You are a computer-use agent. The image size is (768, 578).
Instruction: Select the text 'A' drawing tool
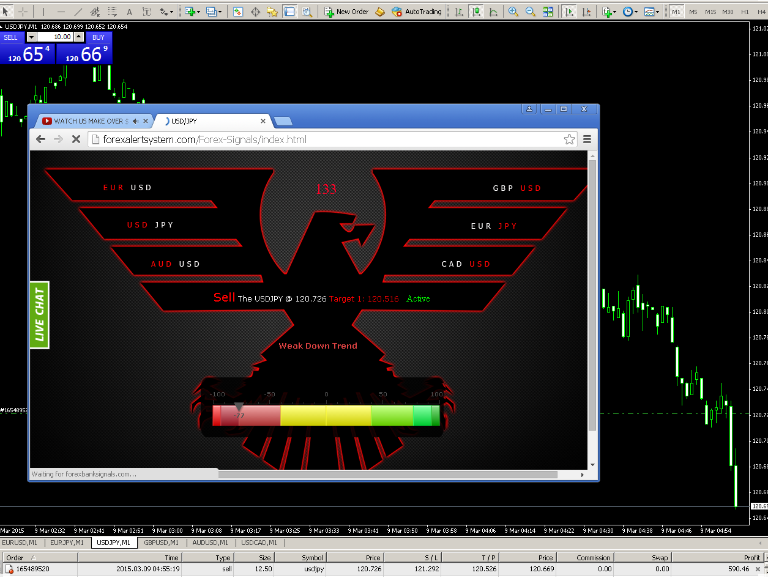tap(129, 12)
